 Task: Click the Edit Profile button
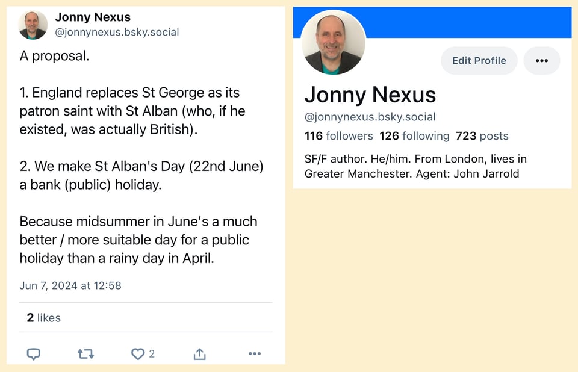click(479, 60)
